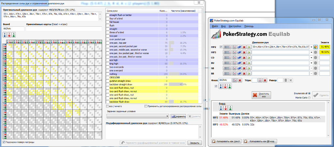The height and width of the screenshot is (147, 334).
Task: Open 'Заранее заданные условия' dropdown
Action: coord(138,116)
